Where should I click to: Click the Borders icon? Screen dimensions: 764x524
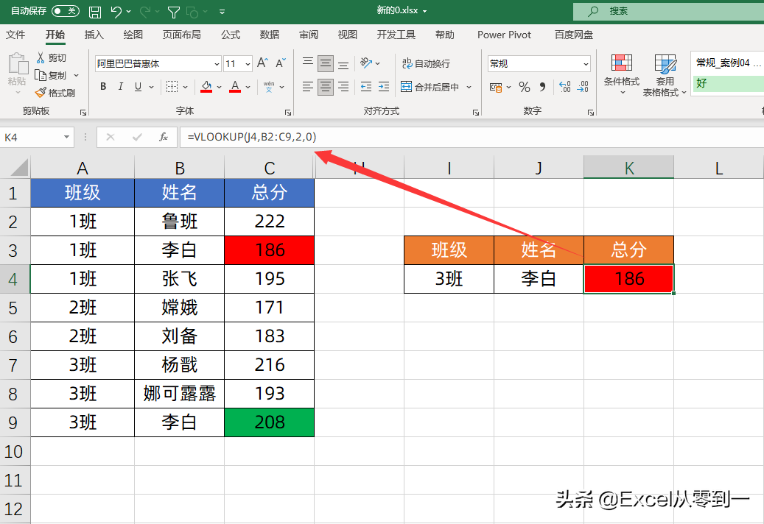click(x=172, y=87)
